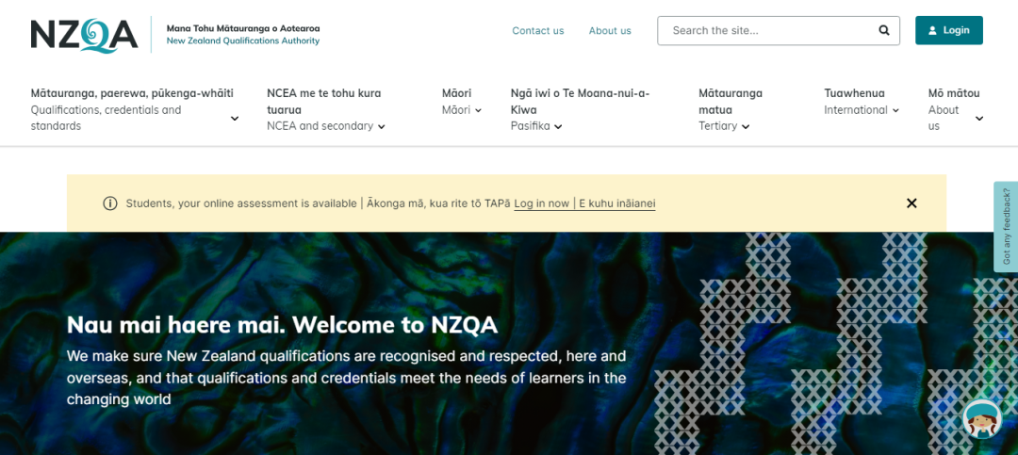Image resolution: width=1018 pixels, height=455 pixels.
Task: Open the Tertiary navigation menu
Action: (746, 127)
